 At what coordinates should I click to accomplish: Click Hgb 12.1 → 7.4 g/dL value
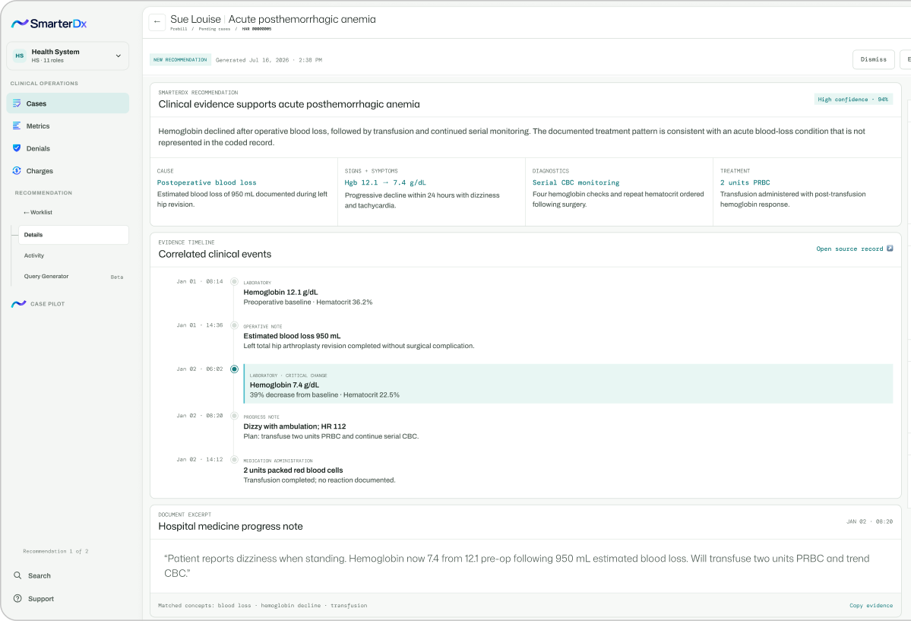(385, 182)
